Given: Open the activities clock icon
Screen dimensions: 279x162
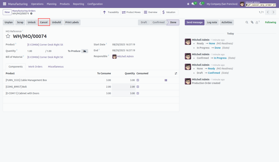Looking at the screenshot, I should point(201,4).
